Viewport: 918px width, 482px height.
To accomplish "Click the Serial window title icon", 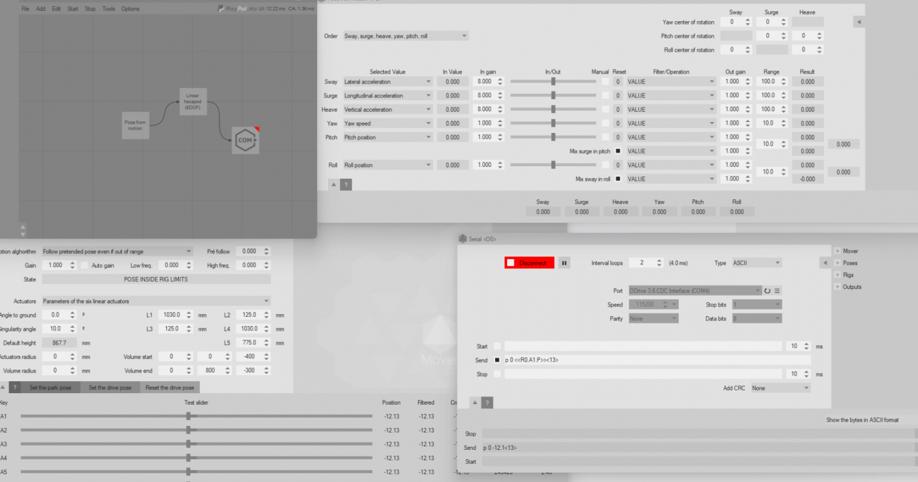I will [463, 239].
